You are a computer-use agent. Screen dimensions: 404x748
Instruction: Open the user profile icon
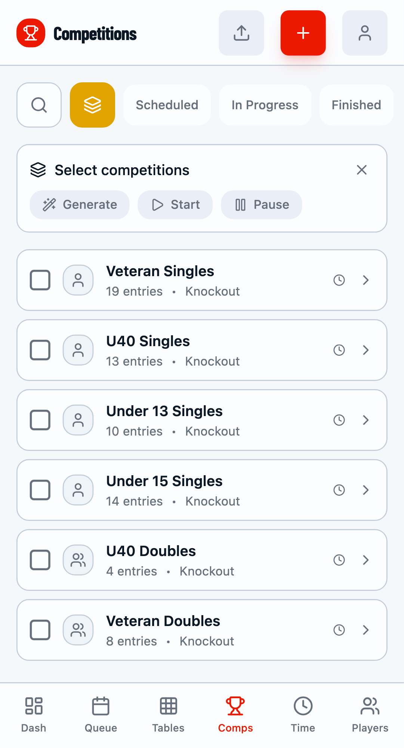pyautogui.click(x=365, y=33)
